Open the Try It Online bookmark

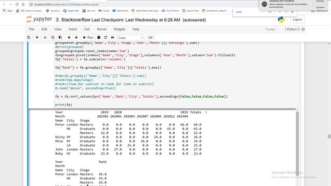point(170,11)
